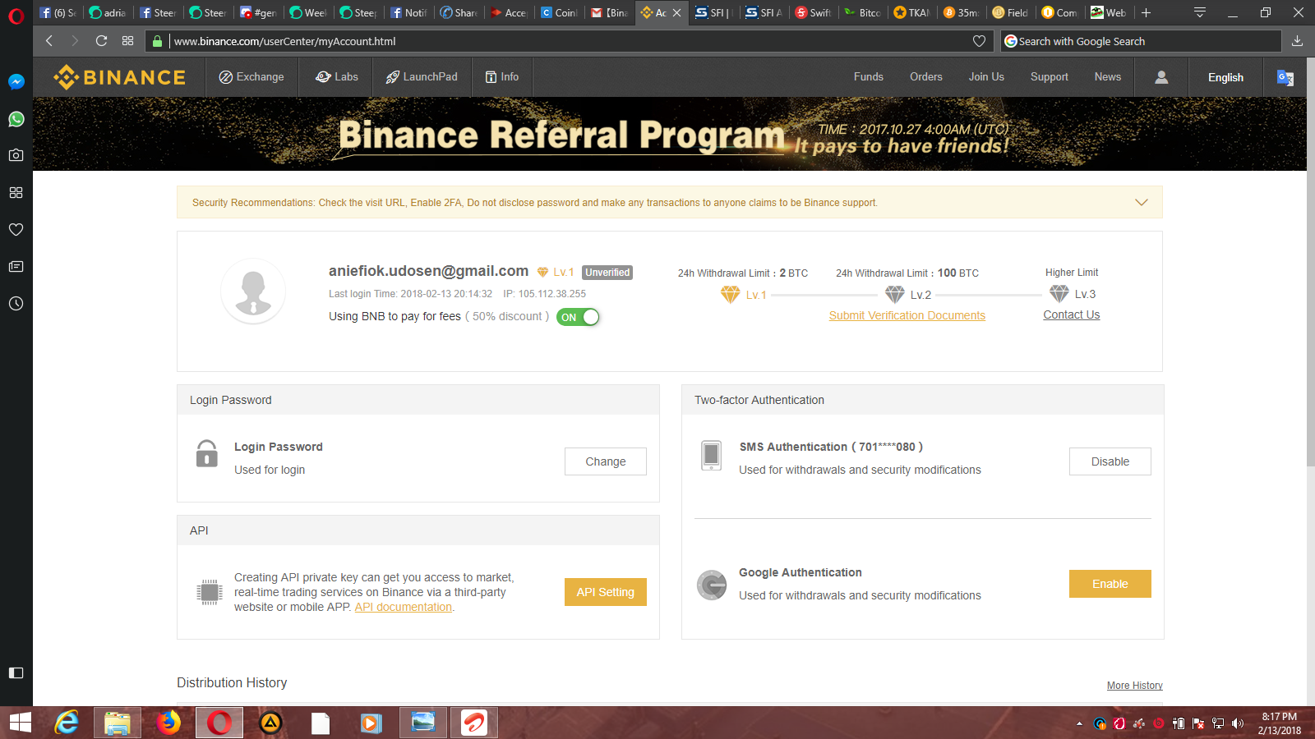Switch to the TKAN browser tab
Image resolution: width=1315 pixels, height=739 pixels.
point(912,12)
